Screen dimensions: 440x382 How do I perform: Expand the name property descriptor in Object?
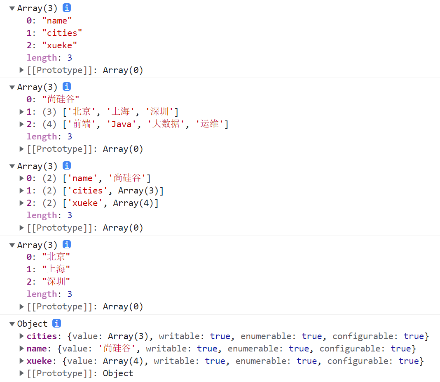pyautogui.click(x=22, y=349)
